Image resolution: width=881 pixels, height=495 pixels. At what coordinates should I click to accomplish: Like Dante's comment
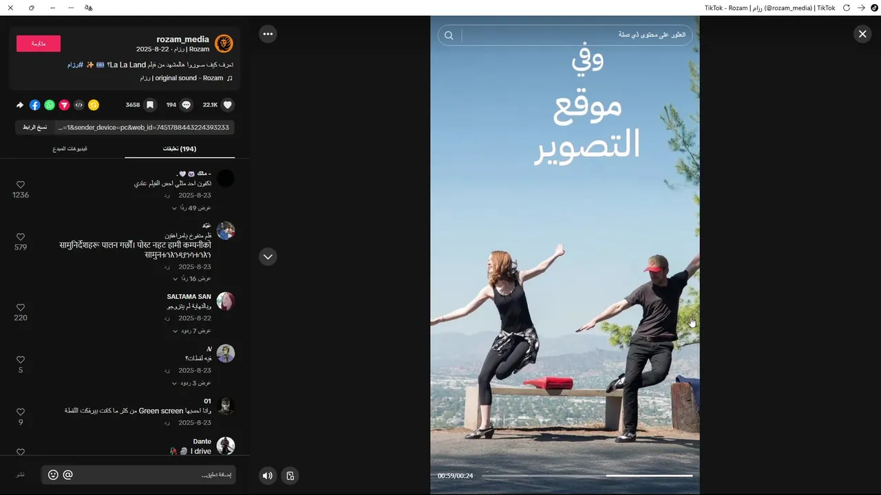[x=21, y=452]
